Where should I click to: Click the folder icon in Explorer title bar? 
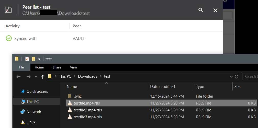(17, 59)
